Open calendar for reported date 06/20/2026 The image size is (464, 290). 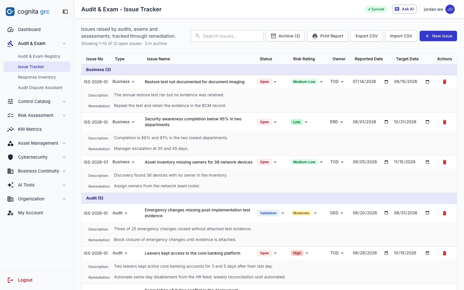pyautogui.click(x=386, y=213)
